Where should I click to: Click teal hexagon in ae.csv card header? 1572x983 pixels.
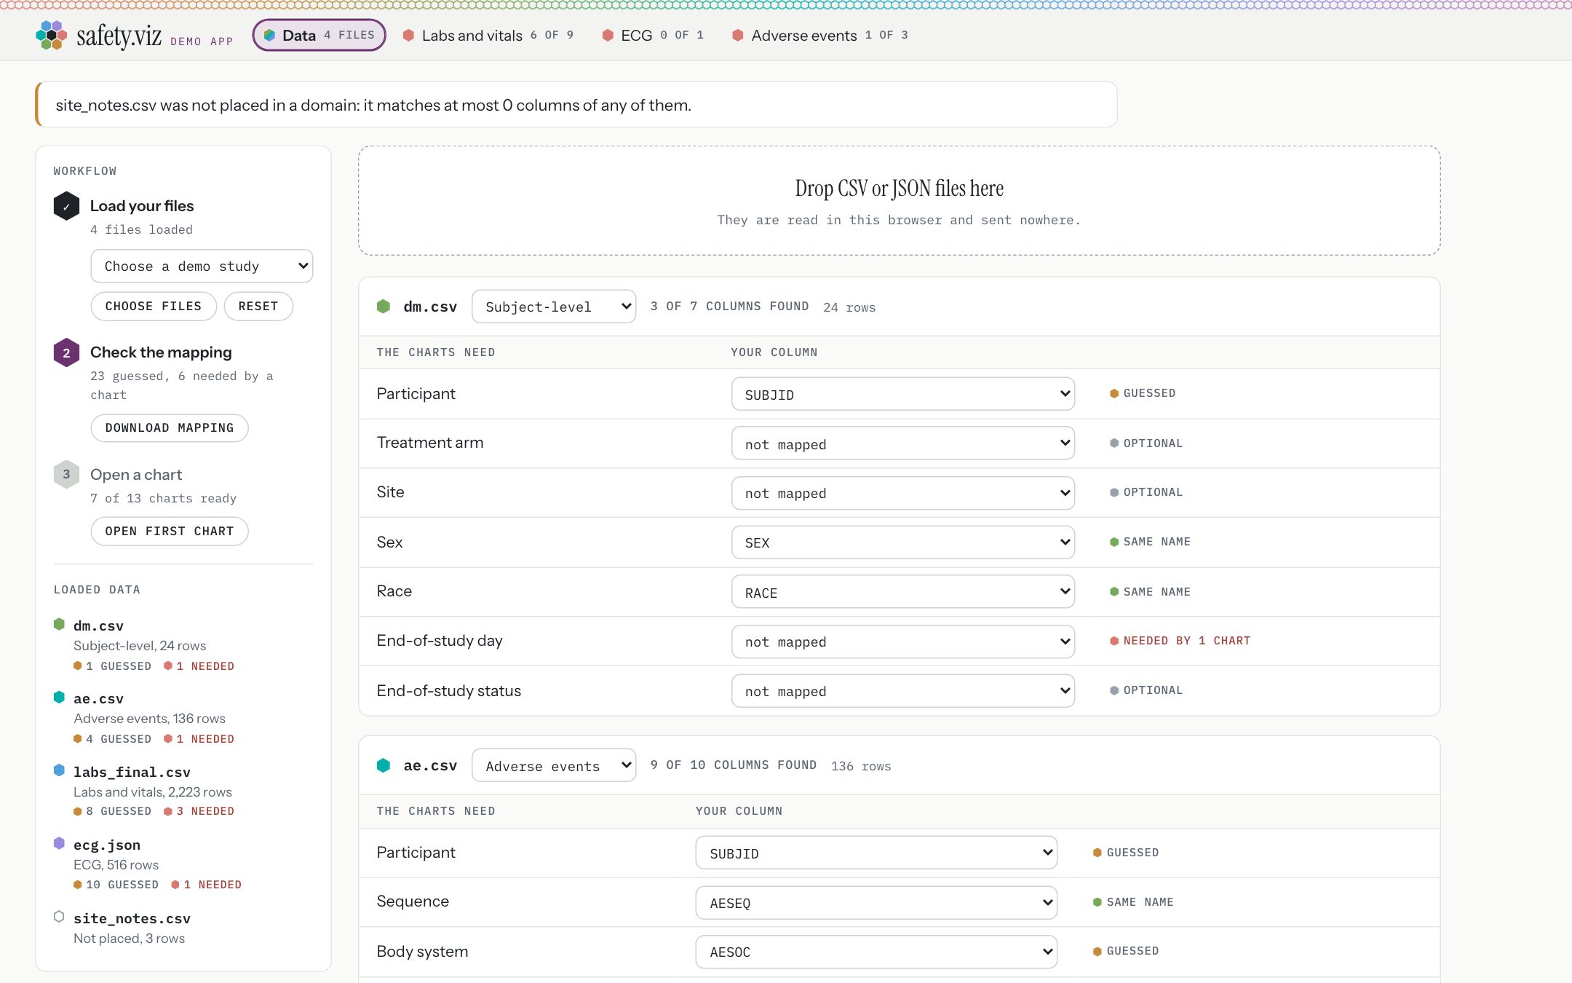click(384, 765)
